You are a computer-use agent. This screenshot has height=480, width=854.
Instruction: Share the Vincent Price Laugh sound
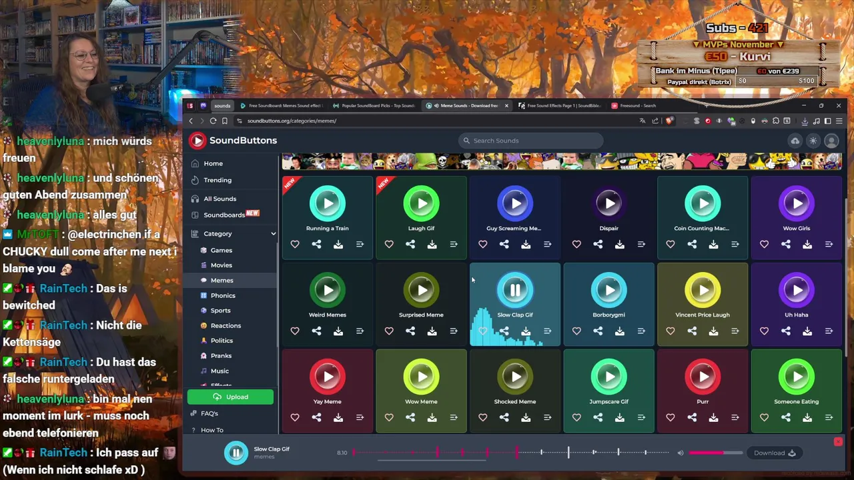click(x=692, y=331)
